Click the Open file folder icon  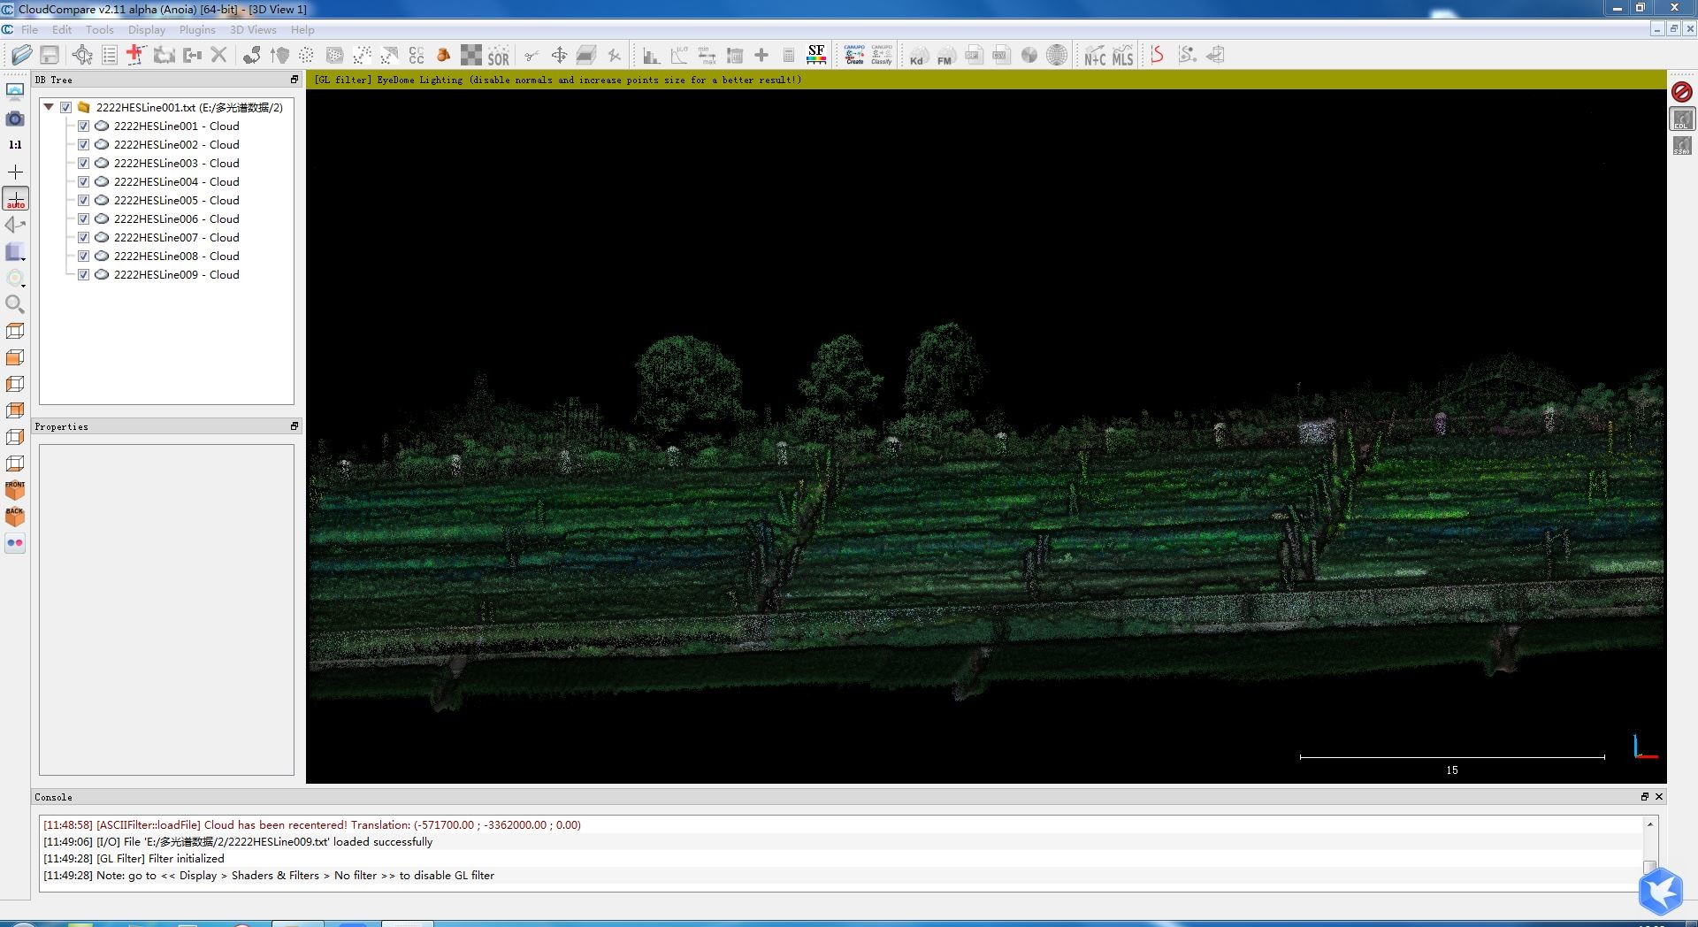pyautogui.click(x=21, y=55)
